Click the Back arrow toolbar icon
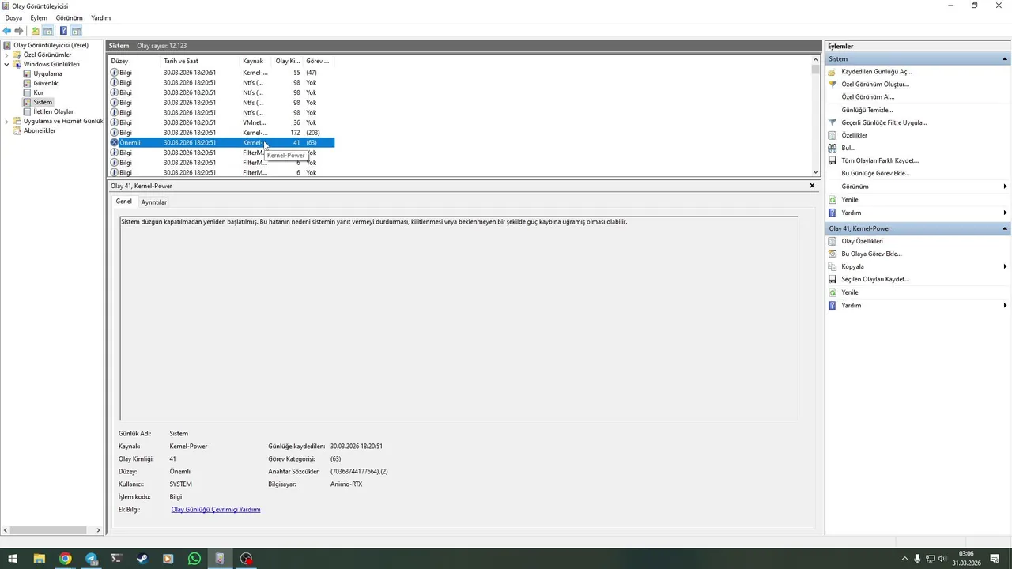Screen dimensions: 1012x569 [7, 31]
